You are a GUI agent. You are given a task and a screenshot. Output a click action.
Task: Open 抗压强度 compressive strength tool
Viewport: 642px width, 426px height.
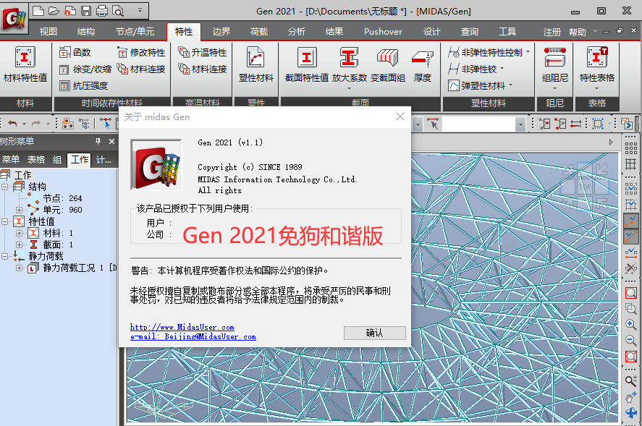(83, 85)
